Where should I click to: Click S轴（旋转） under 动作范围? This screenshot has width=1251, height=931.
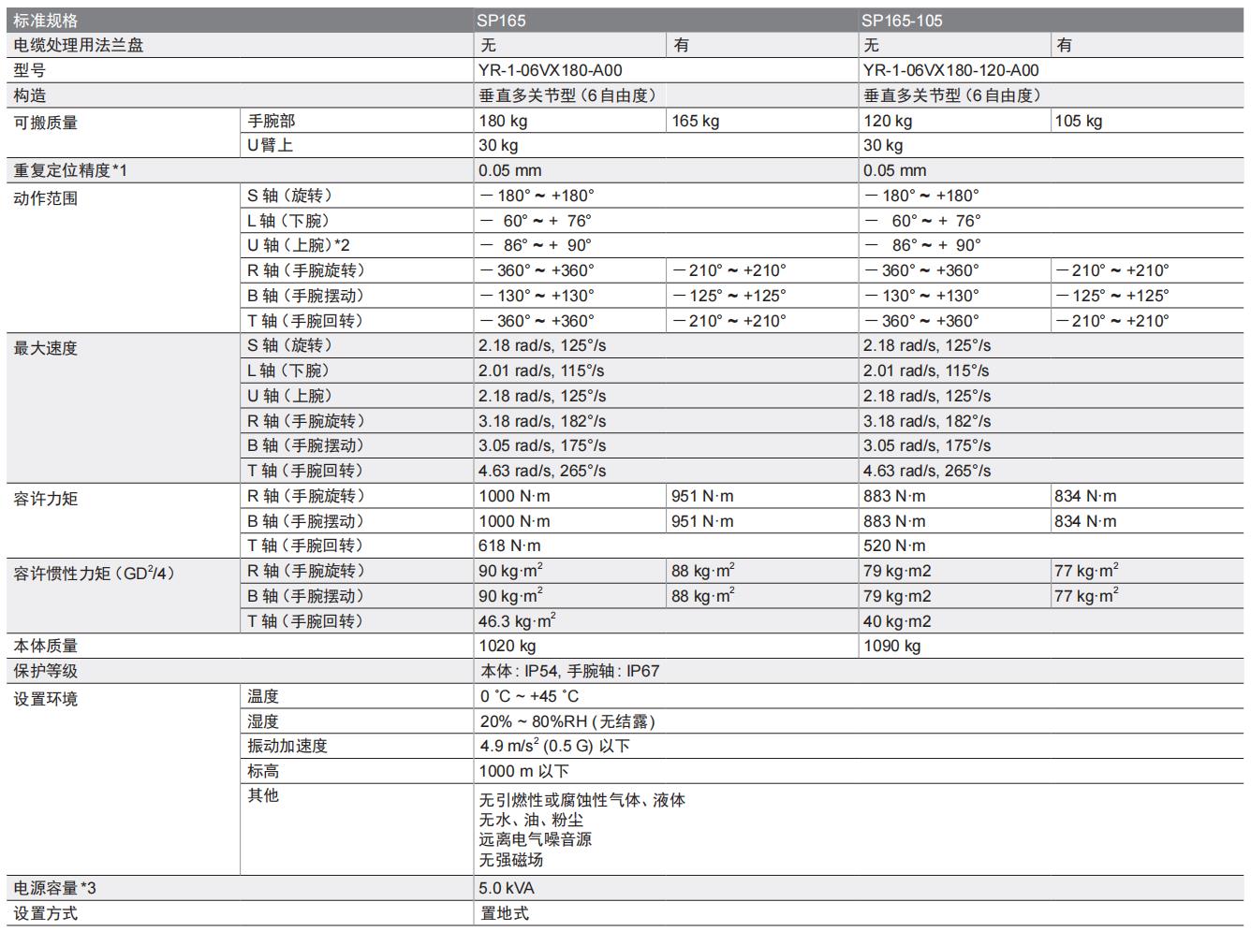tap(290, 196)
